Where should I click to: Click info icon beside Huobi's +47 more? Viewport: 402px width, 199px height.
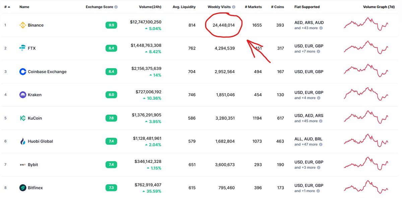321,144
